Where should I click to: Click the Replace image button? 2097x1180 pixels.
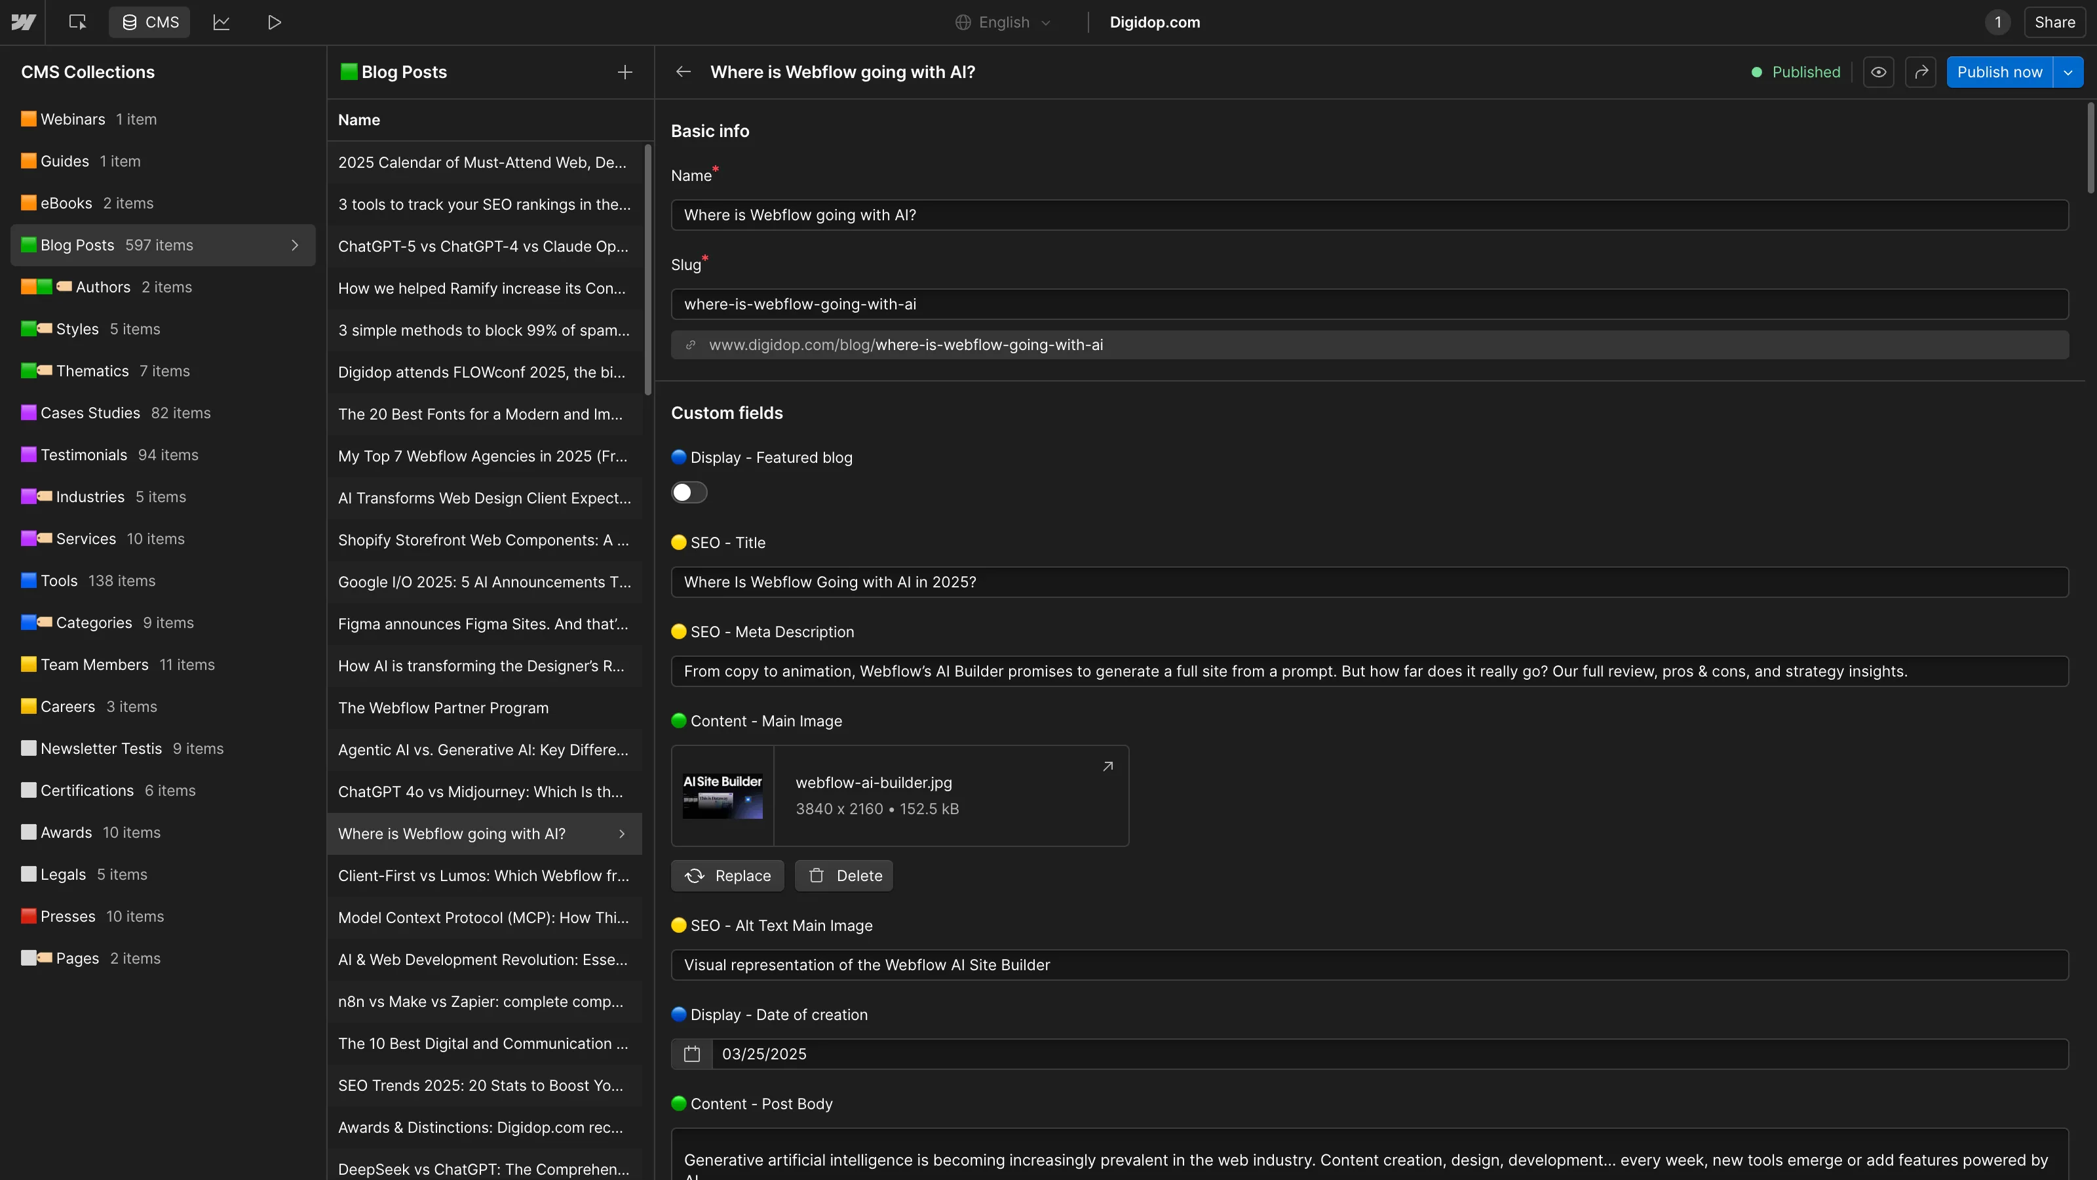pos(728,875)
